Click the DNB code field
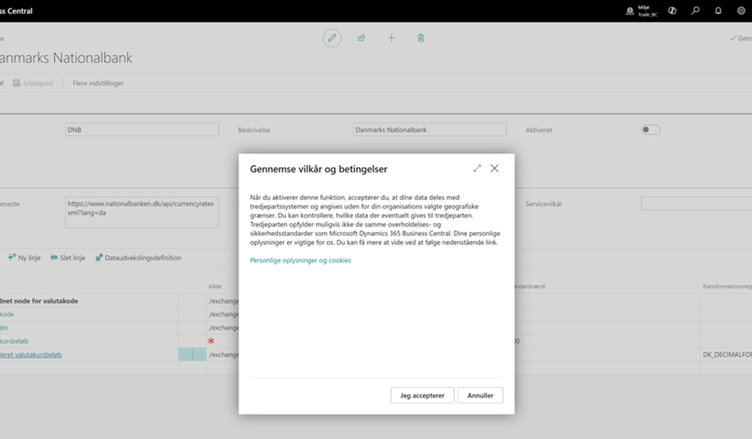 point(142,130)
